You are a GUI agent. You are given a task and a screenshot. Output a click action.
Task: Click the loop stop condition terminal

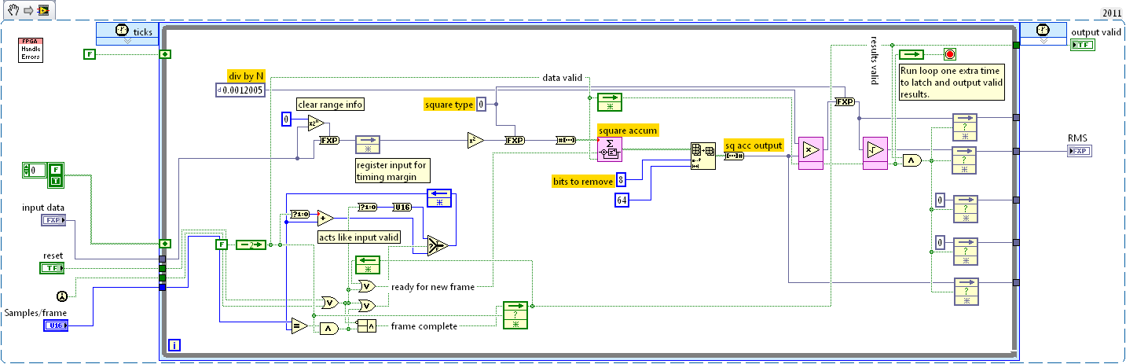(x=949, y=54)
